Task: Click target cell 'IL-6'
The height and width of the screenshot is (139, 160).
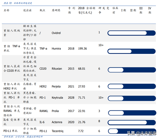Action: [x=42, y=122]
